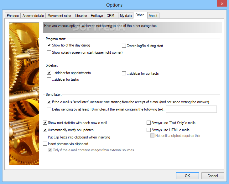Disable Automatically notify on updates
This screenshot has width=229, height=184.
45,130
